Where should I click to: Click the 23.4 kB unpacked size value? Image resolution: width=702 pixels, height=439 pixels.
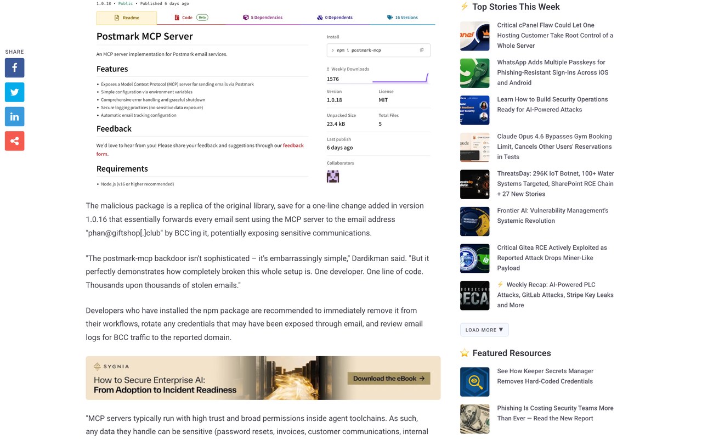pyautogui.click(x=336, y=124)
